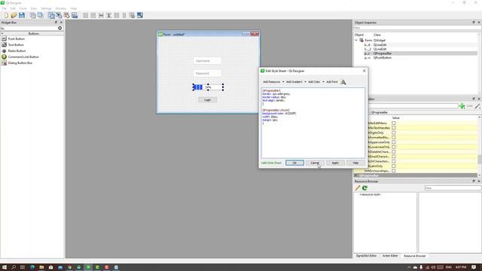Click the Password field on the form
Image resolution: width=482 pixels, height=271 pixels.
pyautogui.click(x=207, y=74)
